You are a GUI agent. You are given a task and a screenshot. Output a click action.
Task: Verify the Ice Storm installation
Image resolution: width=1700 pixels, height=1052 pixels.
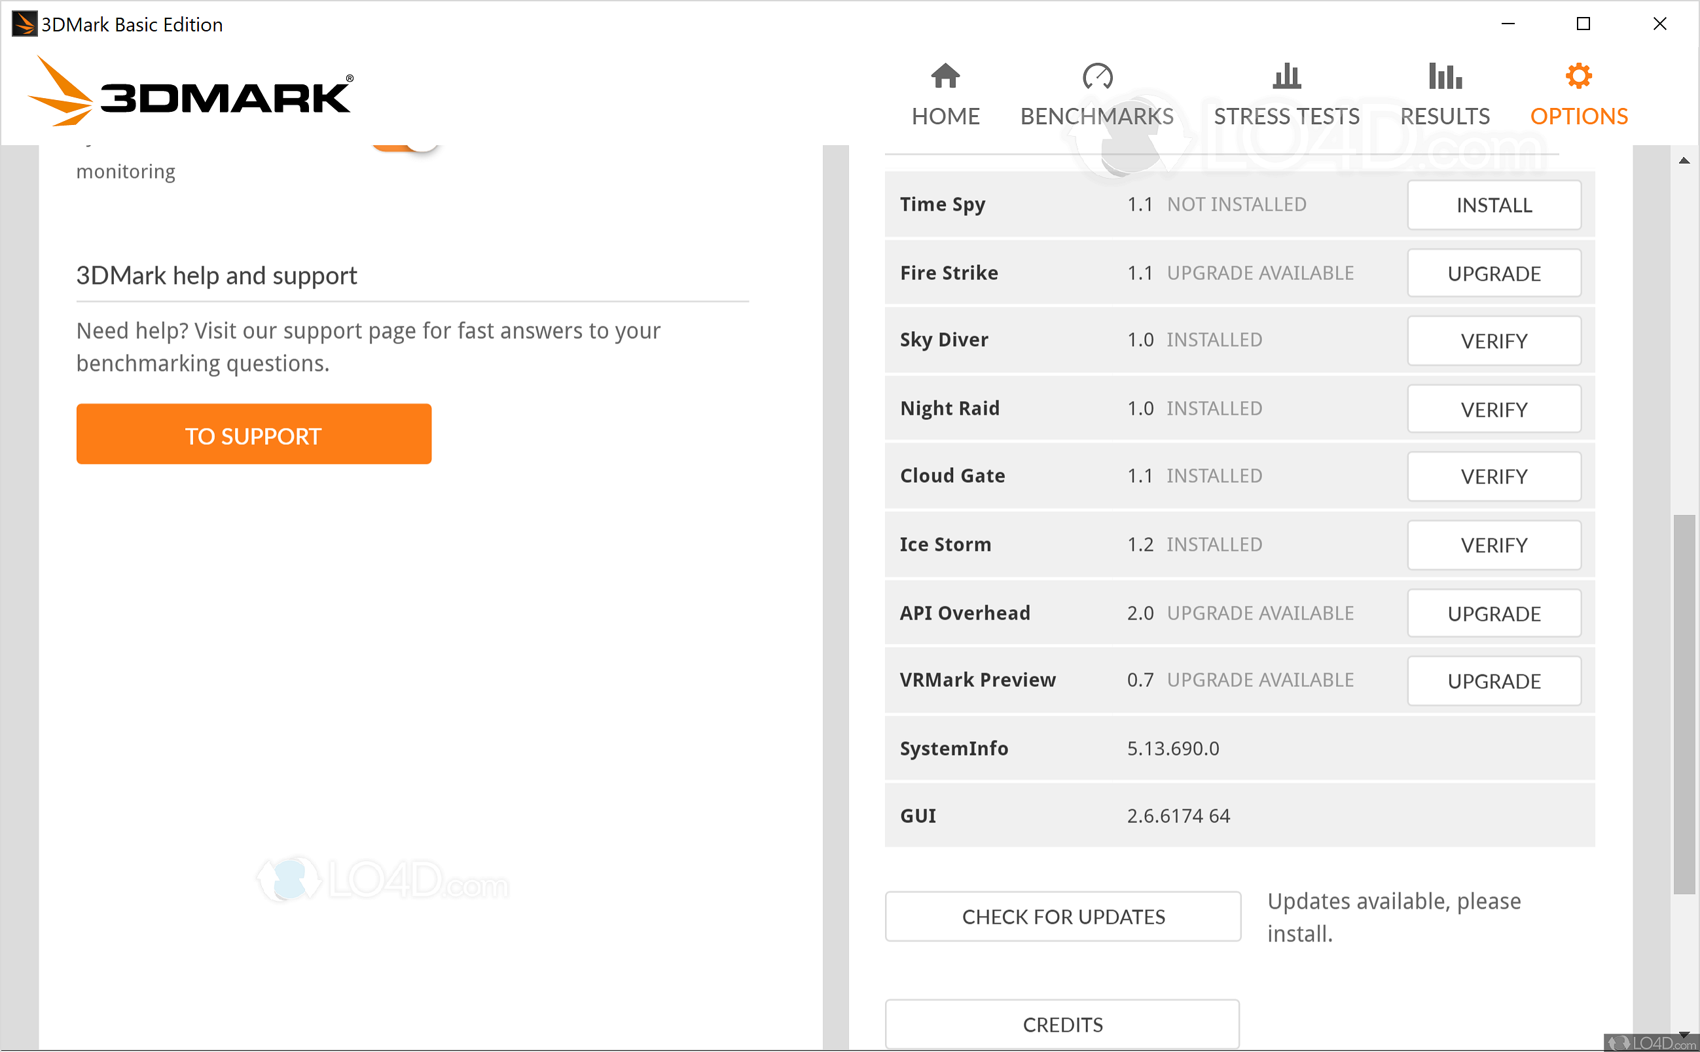tap(1494, 545)
